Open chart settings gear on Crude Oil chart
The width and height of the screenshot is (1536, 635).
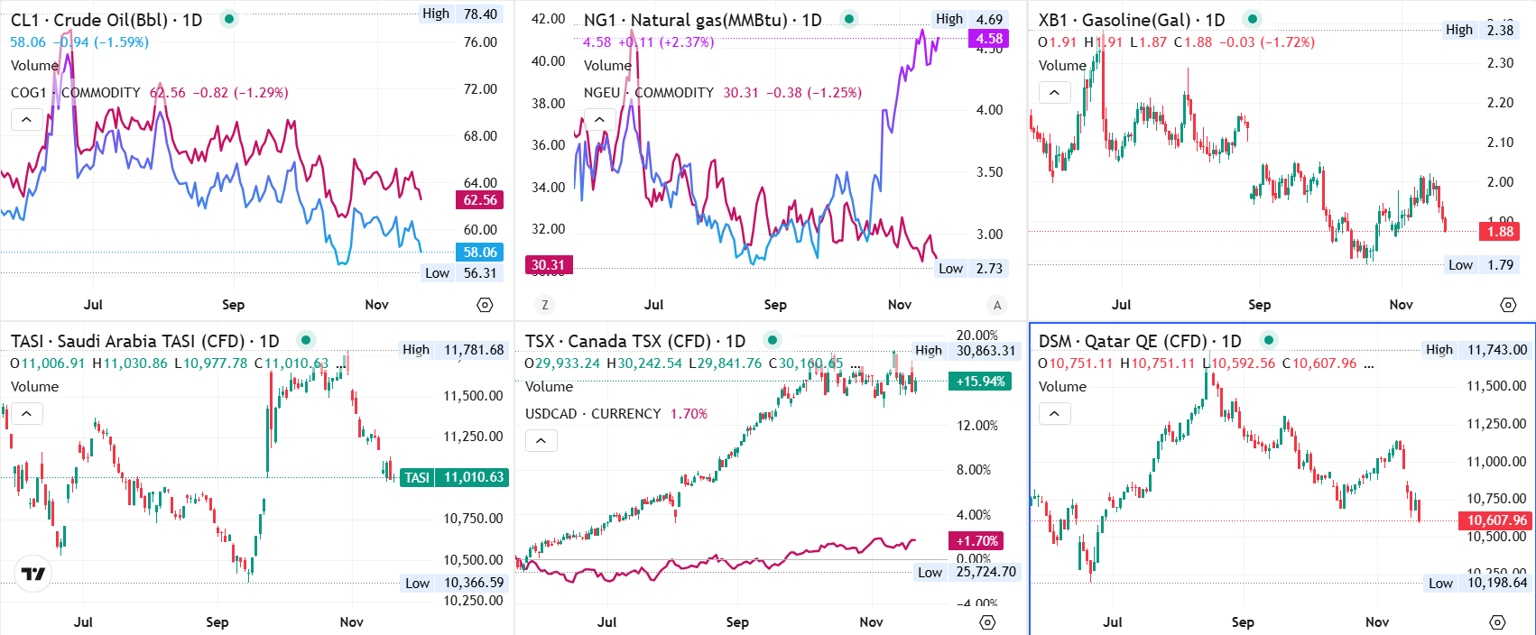point(485,305)
